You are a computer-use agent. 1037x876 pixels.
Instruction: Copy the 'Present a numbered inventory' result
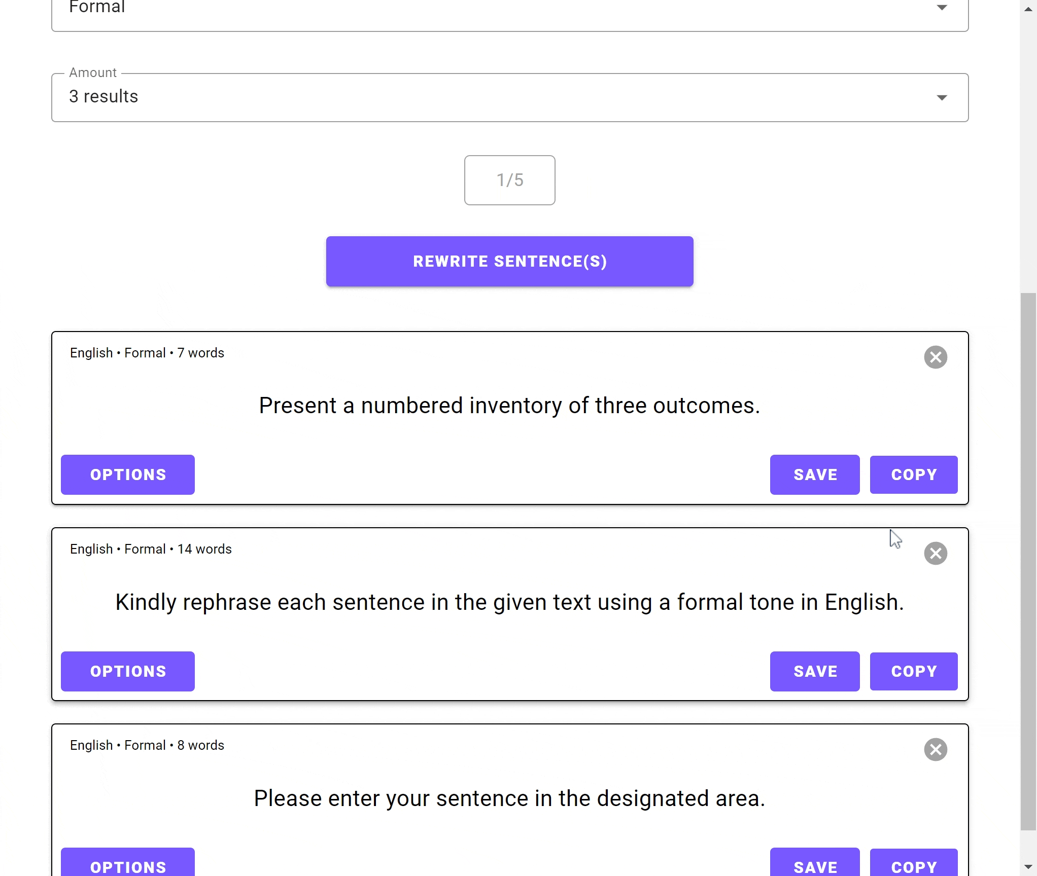point(913,474)
